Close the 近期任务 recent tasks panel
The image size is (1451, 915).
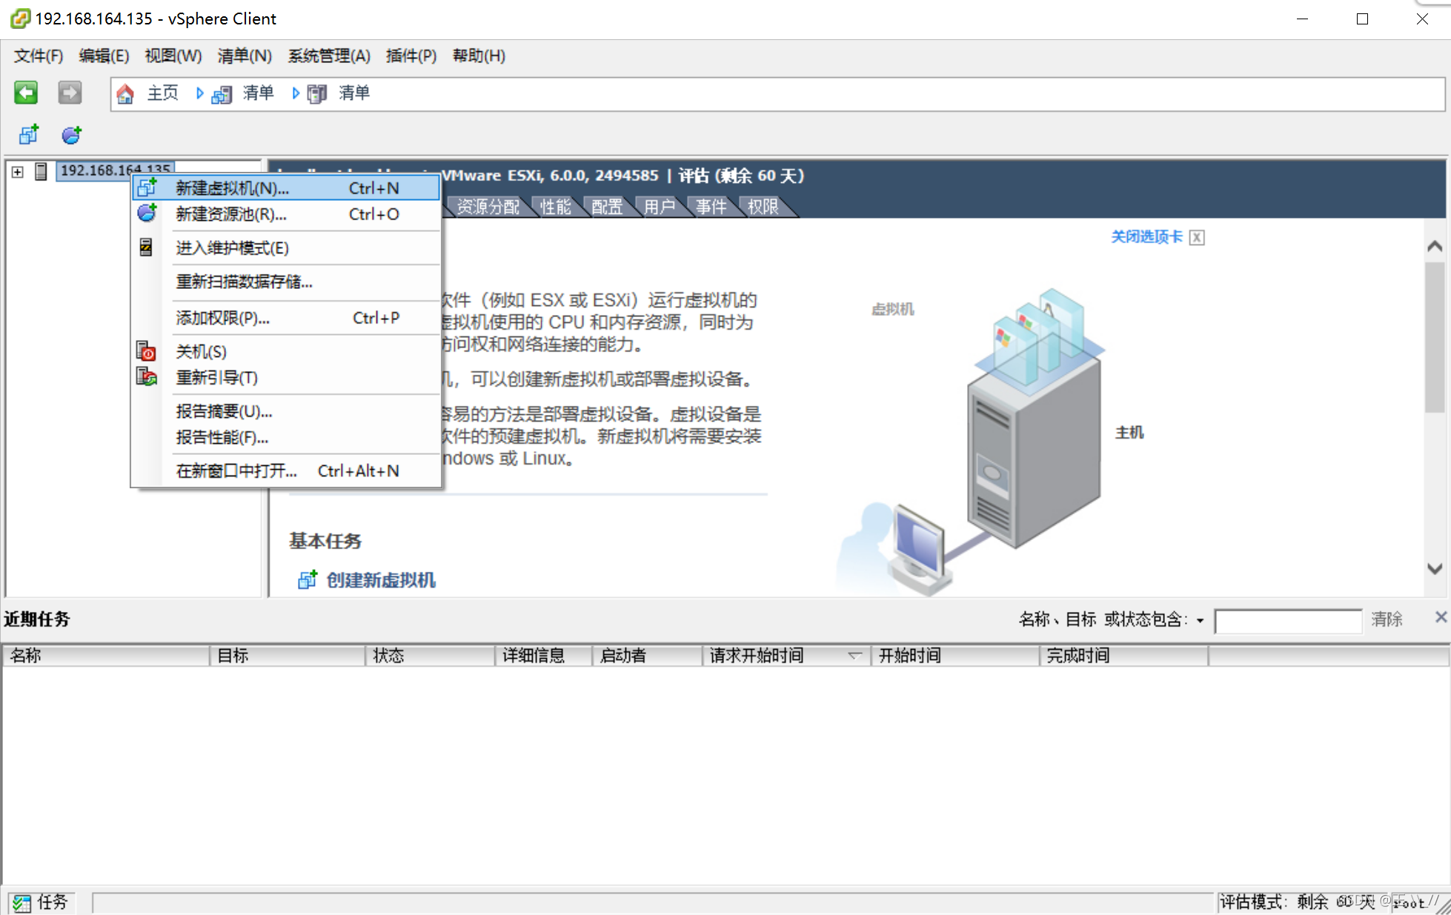1441,616
